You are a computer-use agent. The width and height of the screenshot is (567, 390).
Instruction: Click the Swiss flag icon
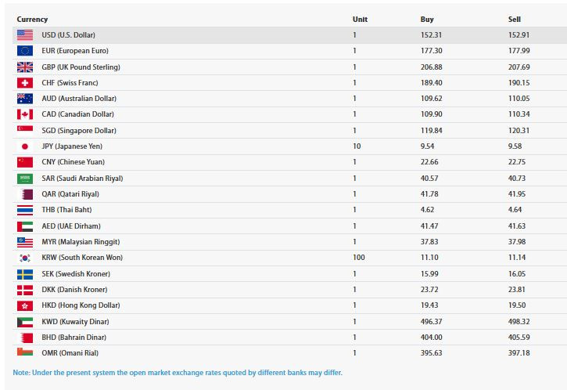coord(25,83)
